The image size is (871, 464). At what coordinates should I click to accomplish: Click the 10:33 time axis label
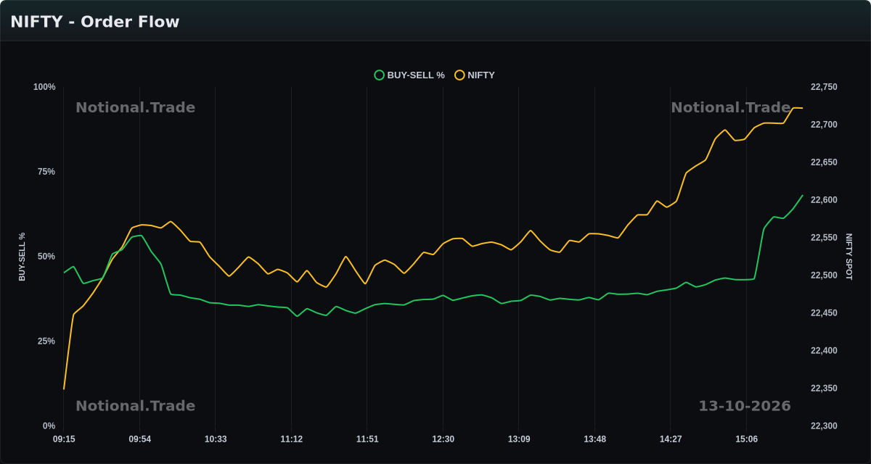pos(216,439)
